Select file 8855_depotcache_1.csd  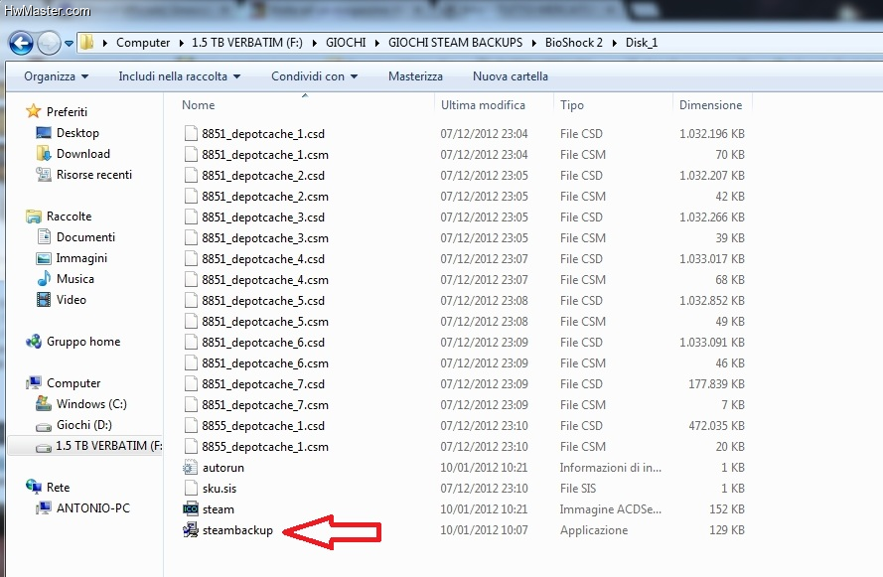point(263,426)
